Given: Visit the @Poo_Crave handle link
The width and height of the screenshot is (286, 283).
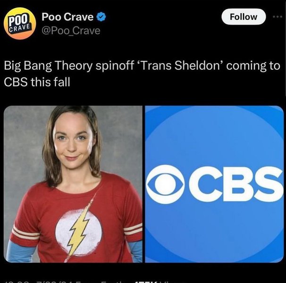Looking at the screenshot, I should pos(71,31).
